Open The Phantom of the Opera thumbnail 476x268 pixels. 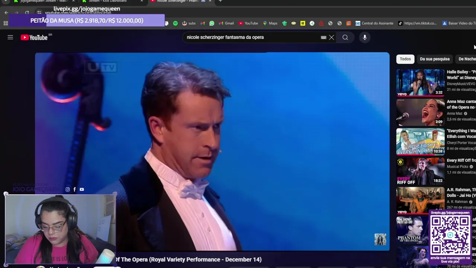pyautogui.click(x=412, y=230)
